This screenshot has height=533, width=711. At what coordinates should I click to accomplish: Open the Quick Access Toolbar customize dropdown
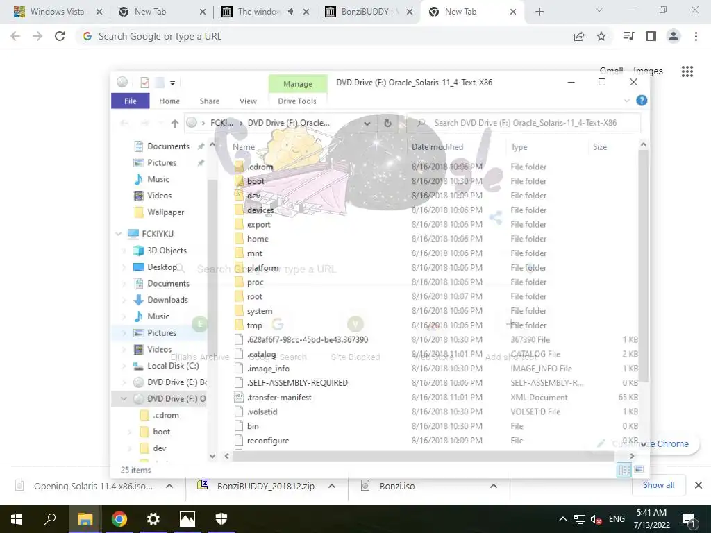[172, 83]
